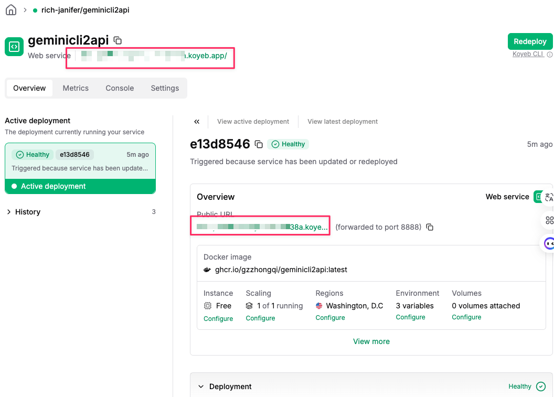This screenshot has height=397, width=554.
Task: Collapse panel with double chevron icon
Action: tap(197, 122)
